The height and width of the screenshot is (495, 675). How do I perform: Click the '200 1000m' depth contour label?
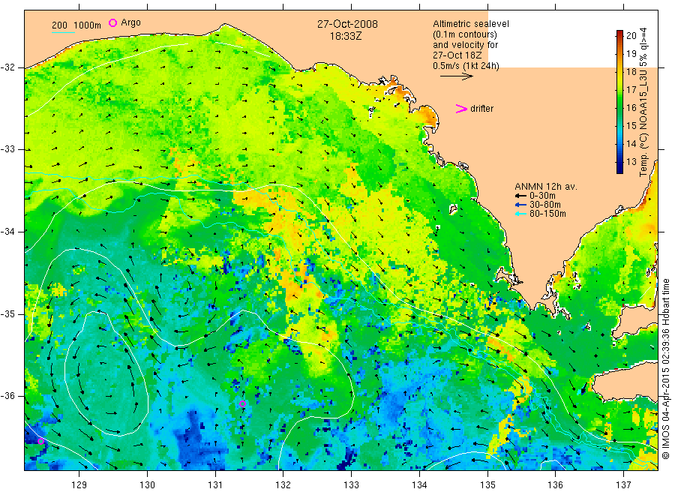(76, 25)
